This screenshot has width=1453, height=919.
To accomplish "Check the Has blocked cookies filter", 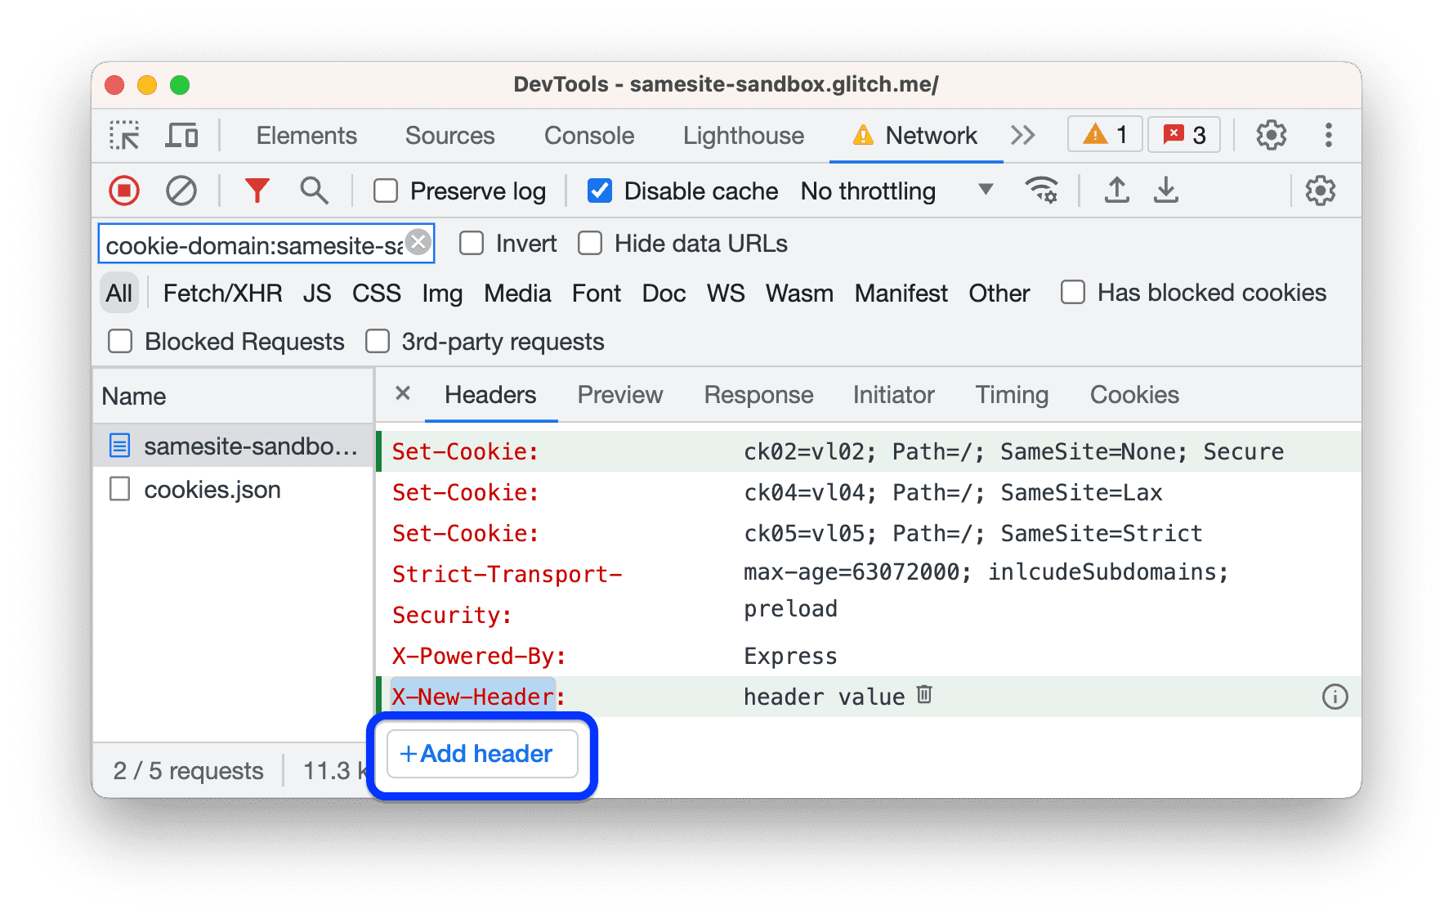I will pyautogui.click(x=1071, y=293).
